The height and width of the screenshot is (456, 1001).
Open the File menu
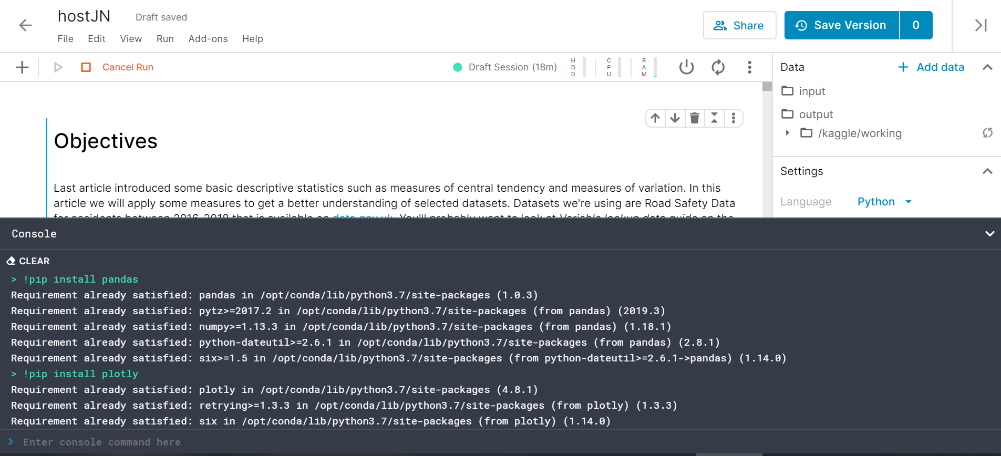tap(65, 39)
